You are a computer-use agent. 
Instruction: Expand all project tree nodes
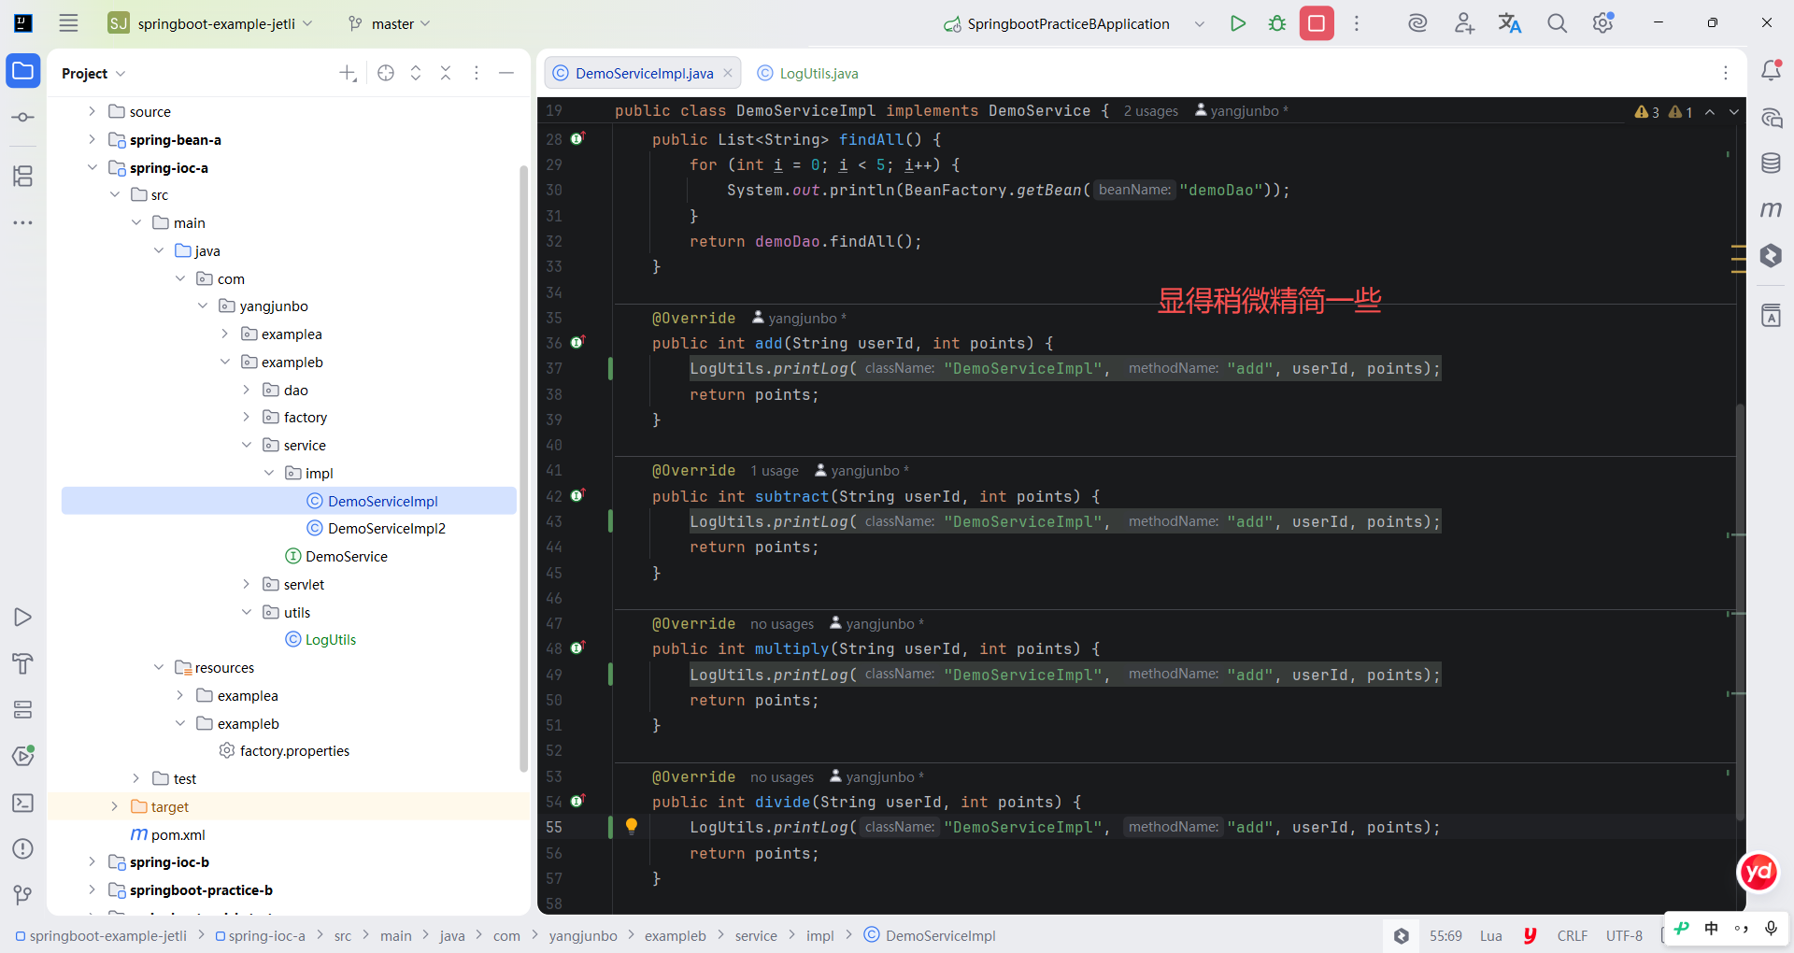pyautogui.click(x=416, y=73)
